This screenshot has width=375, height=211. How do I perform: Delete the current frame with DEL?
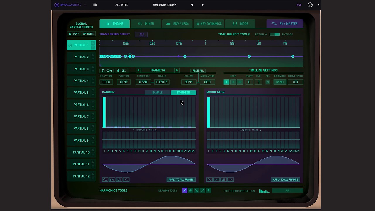121,71
